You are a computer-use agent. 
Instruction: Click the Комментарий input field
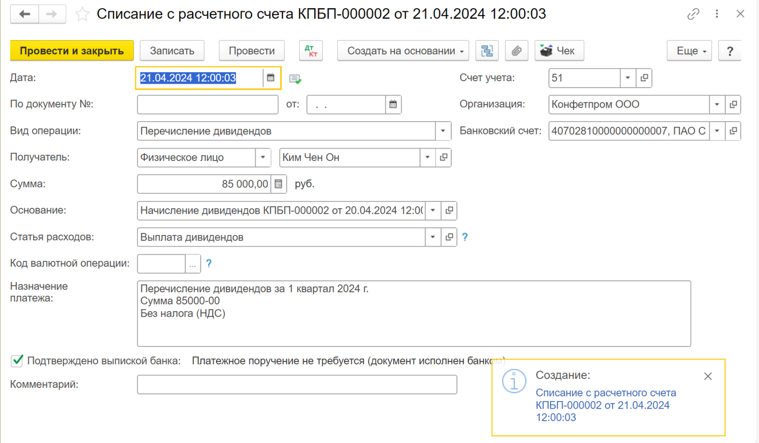pyautogui.click(x=297, y=385)
